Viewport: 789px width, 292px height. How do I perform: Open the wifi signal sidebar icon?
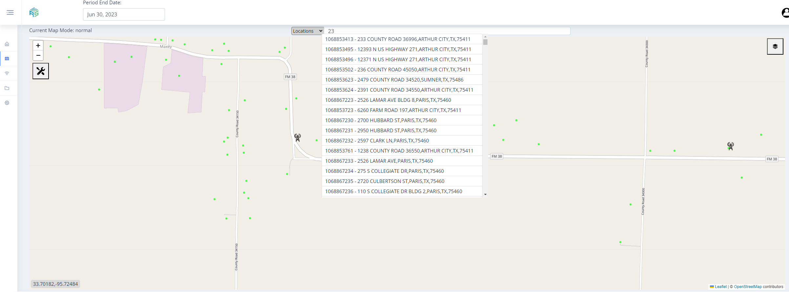click(7, 73)
